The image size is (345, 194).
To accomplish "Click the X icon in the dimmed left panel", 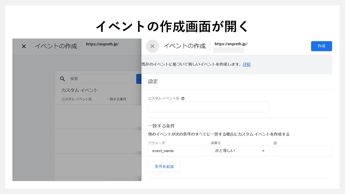I will click(23, 46).
